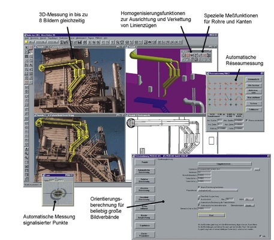Screen dimensions: 274x240
Task: Click the Absolute Orientierung button
Action: tap(145, 189)
